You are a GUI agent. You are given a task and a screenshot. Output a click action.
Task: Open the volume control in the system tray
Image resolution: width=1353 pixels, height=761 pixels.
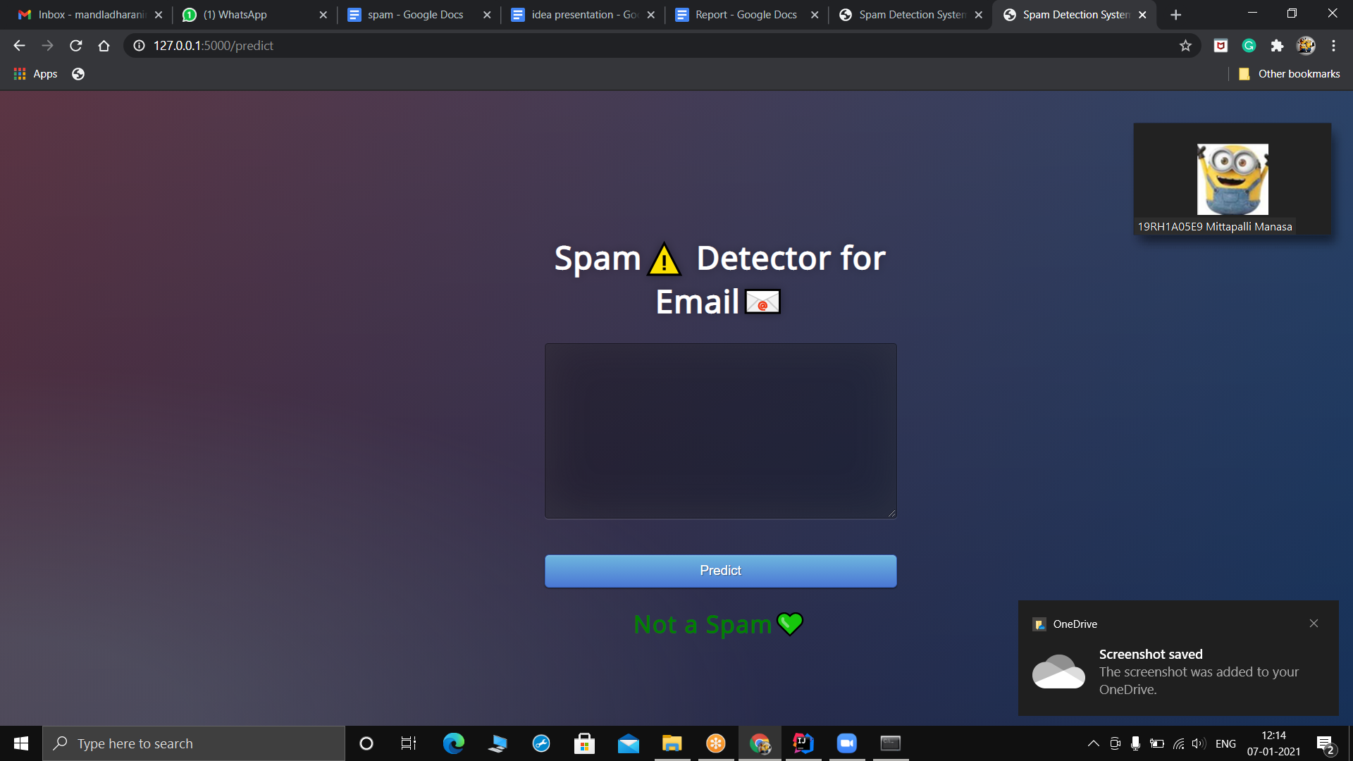(x=1199, y=743)
